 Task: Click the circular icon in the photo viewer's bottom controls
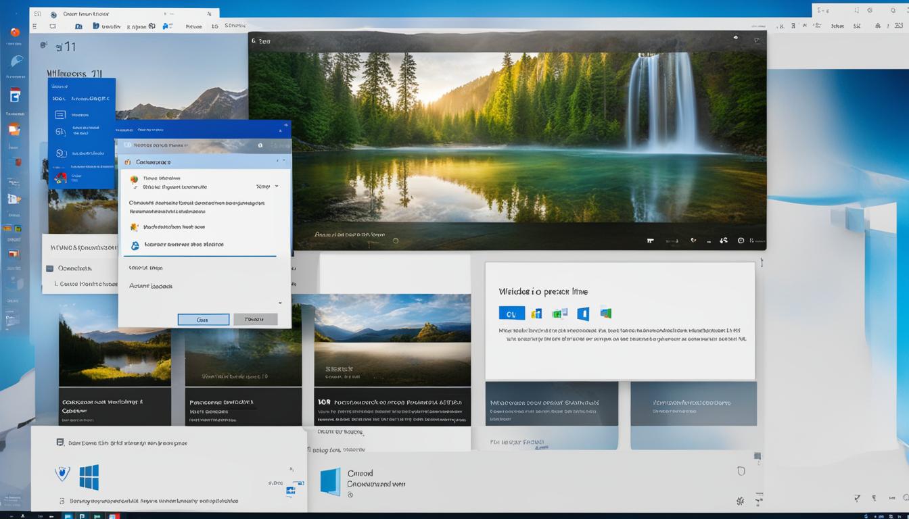[741, 241]
